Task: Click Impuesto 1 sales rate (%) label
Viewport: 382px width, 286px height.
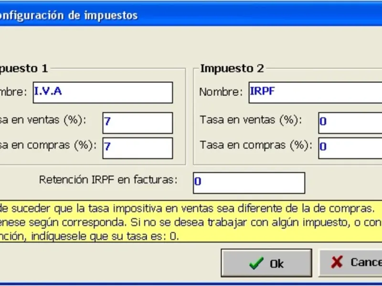Action: [43, 120]
